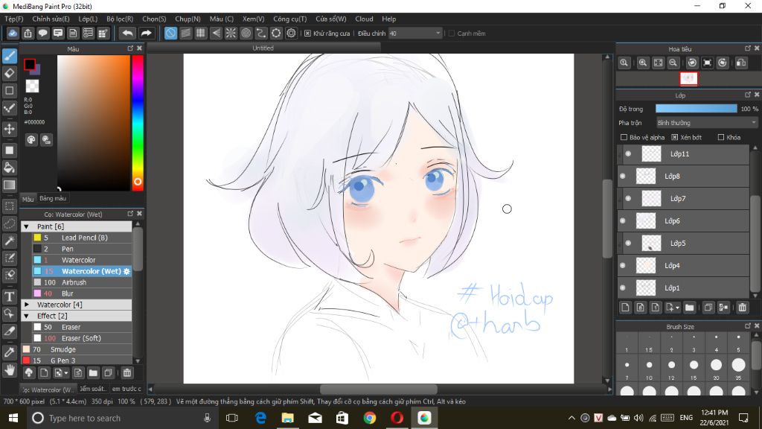The image size is (762, 429).
Task: Click the navigator canvas thumbnail
Action: [688, 78]
